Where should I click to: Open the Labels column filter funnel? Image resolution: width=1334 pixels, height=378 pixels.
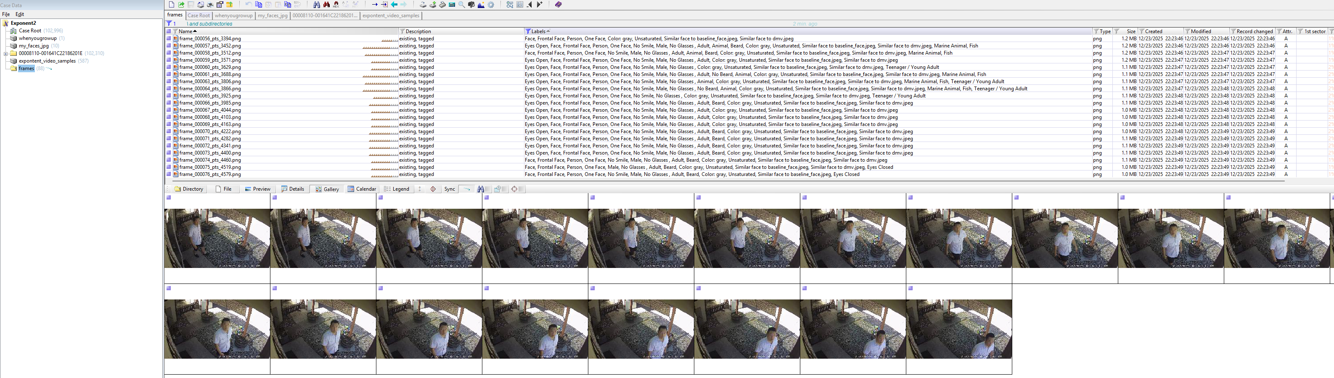click(528, 31)
